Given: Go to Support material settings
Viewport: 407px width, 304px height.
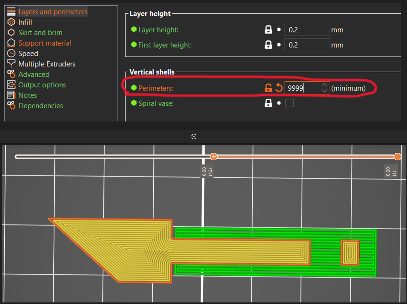Looking at the screenshot, I should (x=45, y=43).
